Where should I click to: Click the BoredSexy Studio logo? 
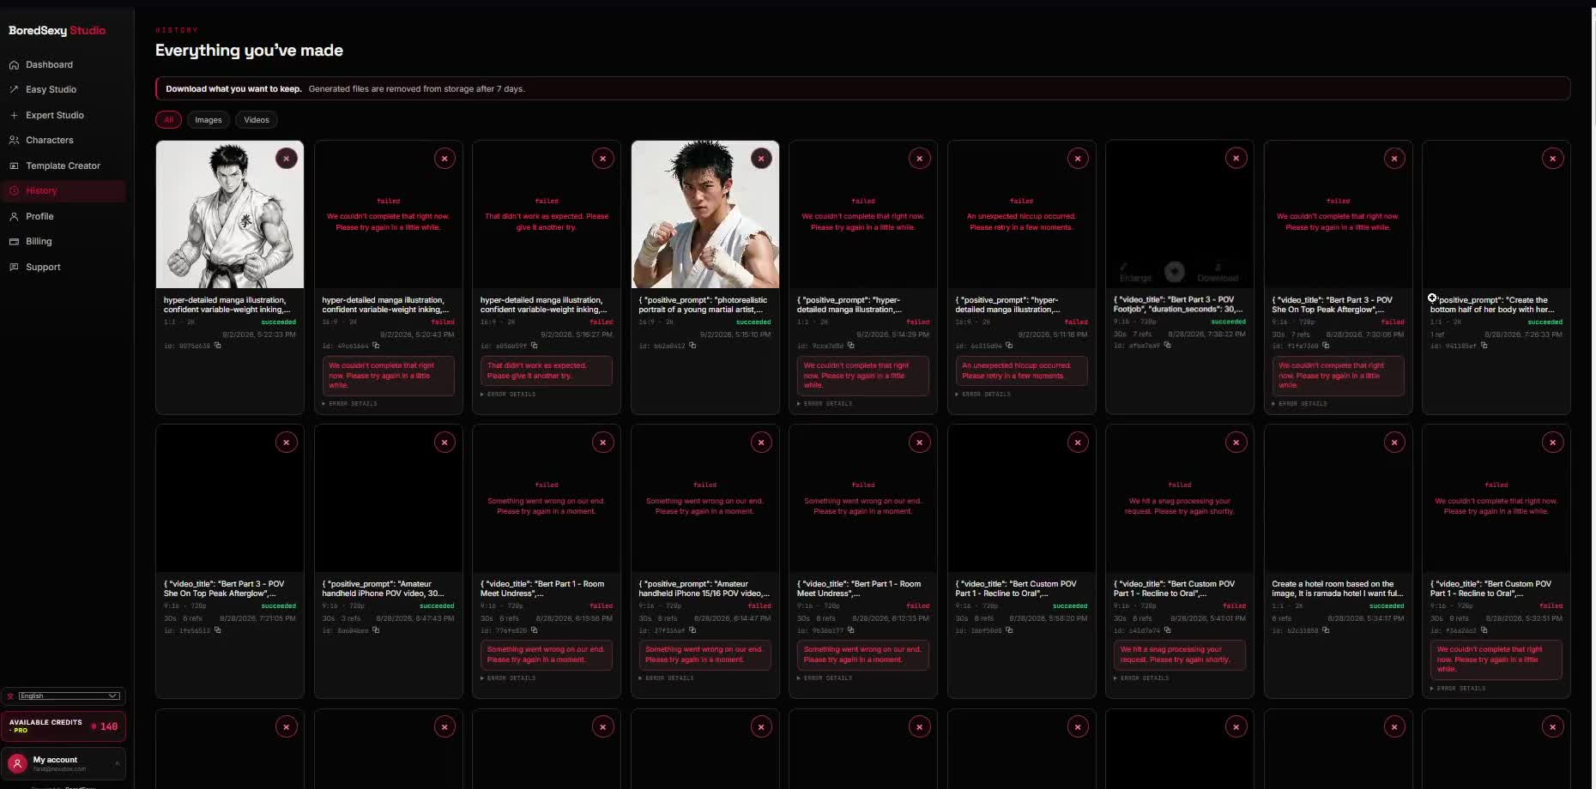pyautogui.click(x=57, y=30)
